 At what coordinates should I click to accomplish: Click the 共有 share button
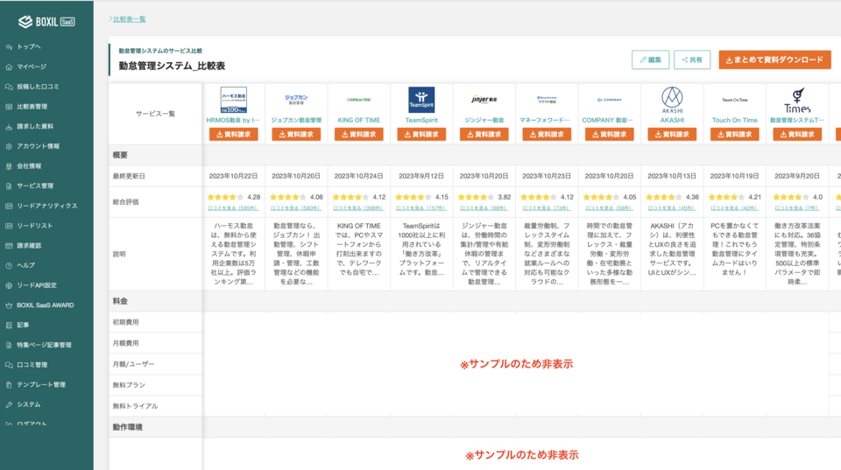(x=691, y=60)
